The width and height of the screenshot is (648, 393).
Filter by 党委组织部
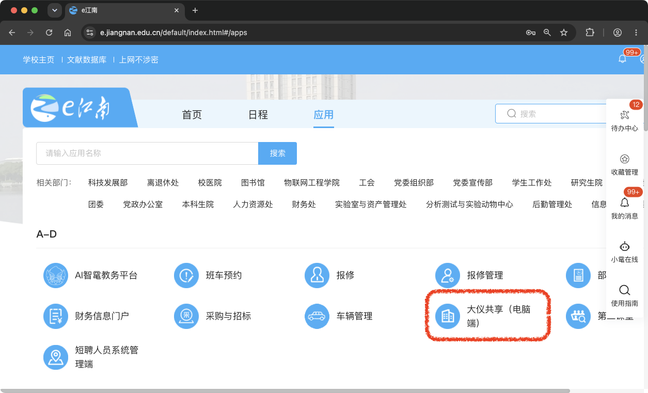point(414,183)
